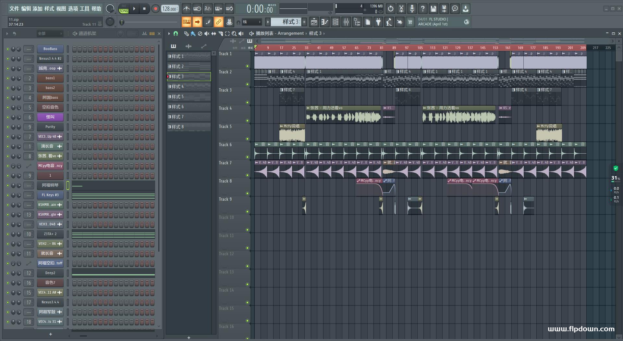The image size is (623, 341).
Task: Open the 文件 menu
Action: pos(14,9)
